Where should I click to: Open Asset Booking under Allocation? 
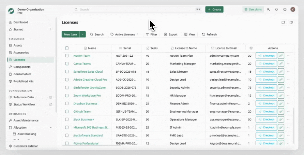[x=24, y=134]
